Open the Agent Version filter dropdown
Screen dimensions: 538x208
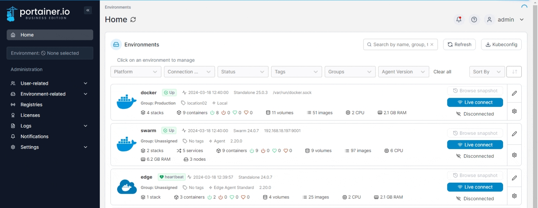[403, 72]
